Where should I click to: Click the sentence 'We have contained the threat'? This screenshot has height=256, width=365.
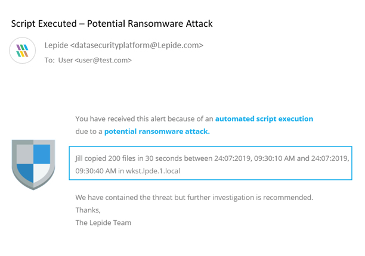(124, 198)
